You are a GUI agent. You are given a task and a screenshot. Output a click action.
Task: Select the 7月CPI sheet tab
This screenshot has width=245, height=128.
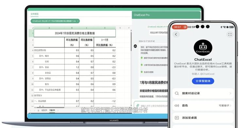[52, 110]
